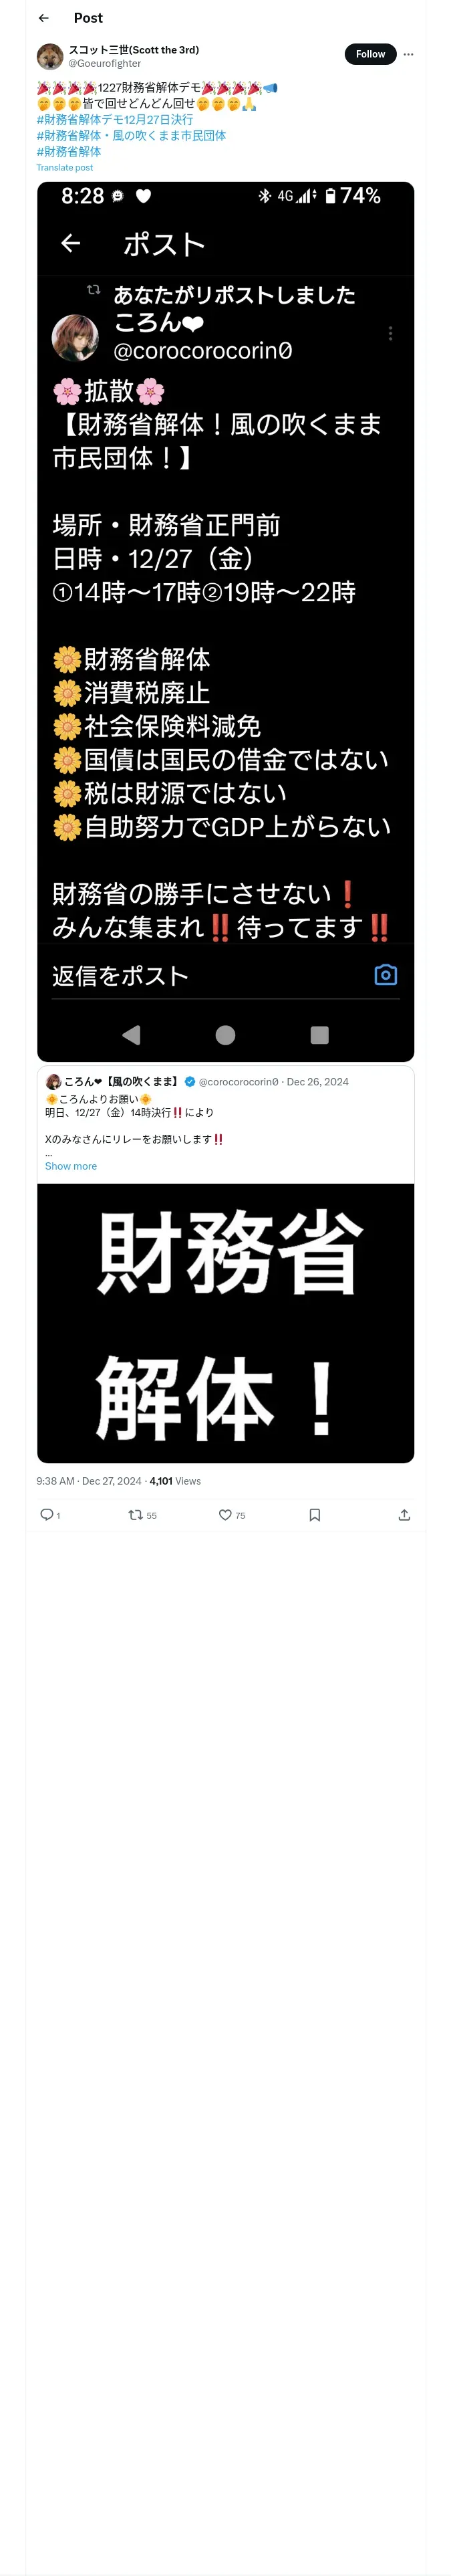451x2576 pixels.
Task: Share the post via the upload icon
Action: pos(404,1515)
